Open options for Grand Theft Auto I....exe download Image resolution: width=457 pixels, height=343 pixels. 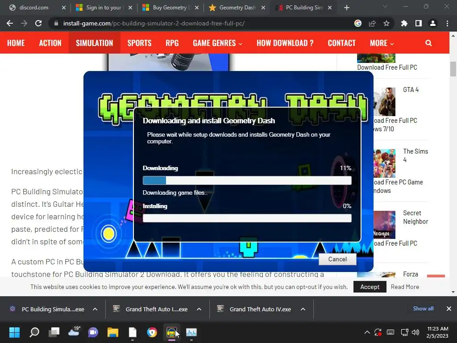pyautogui.click(x=199, y=309)
